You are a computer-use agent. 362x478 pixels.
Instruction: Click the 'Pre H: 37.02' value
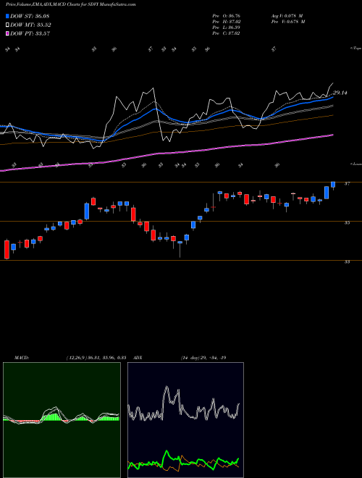point(226,22)
